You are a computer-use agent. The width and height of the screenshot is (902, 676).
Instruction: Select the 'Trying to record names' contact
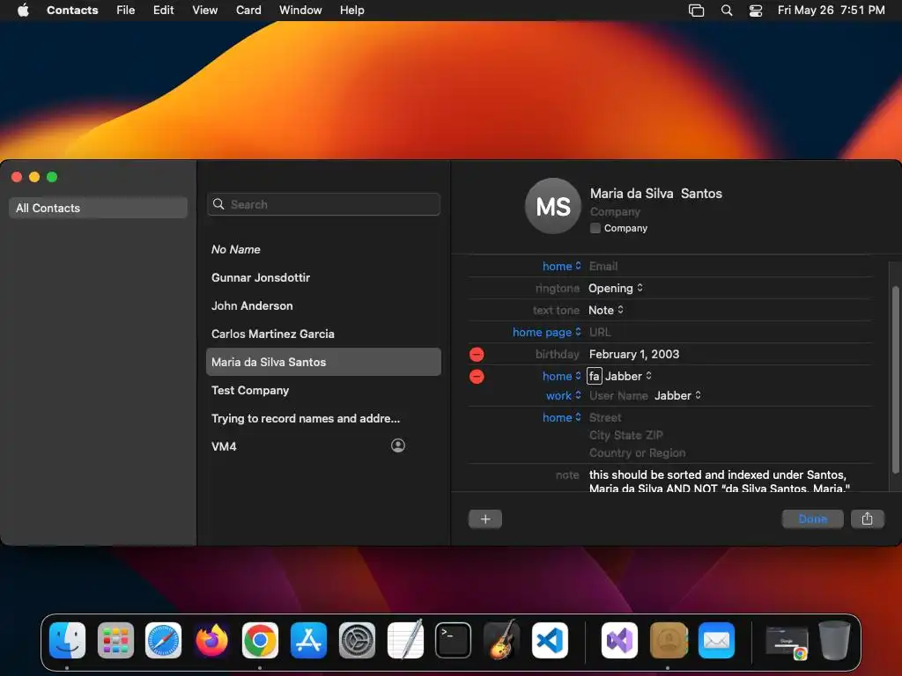click(323, 418)
